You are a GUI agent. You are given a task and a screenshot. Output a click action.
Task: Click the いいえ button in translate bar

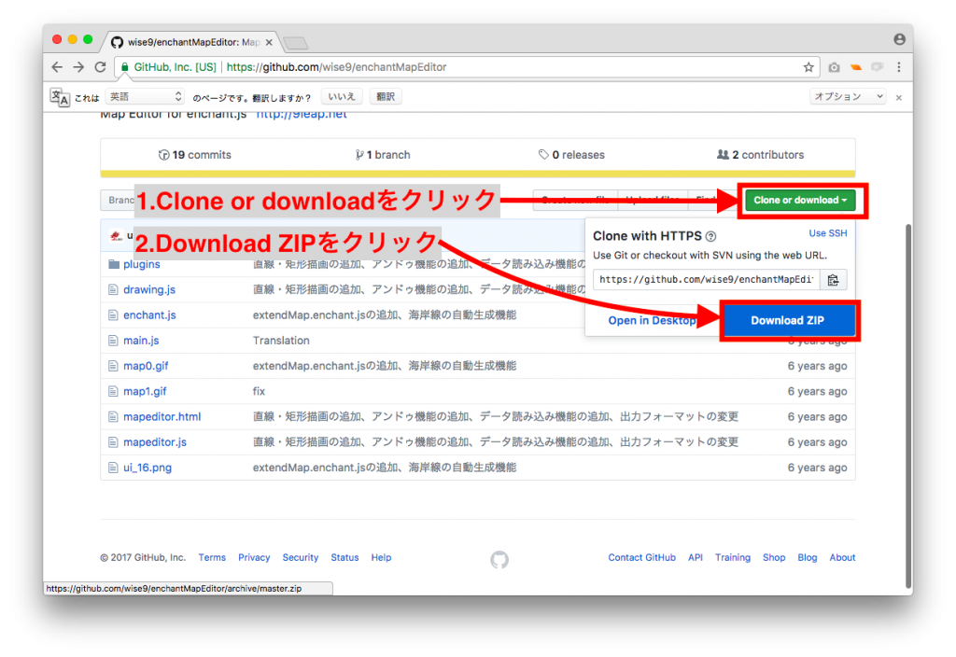pos(342,96)
